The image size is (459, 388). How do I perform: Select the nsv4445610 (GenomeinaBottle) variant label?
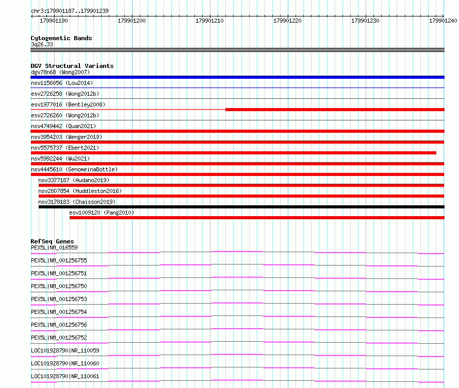pyautogui.click(x=74, y=169)
